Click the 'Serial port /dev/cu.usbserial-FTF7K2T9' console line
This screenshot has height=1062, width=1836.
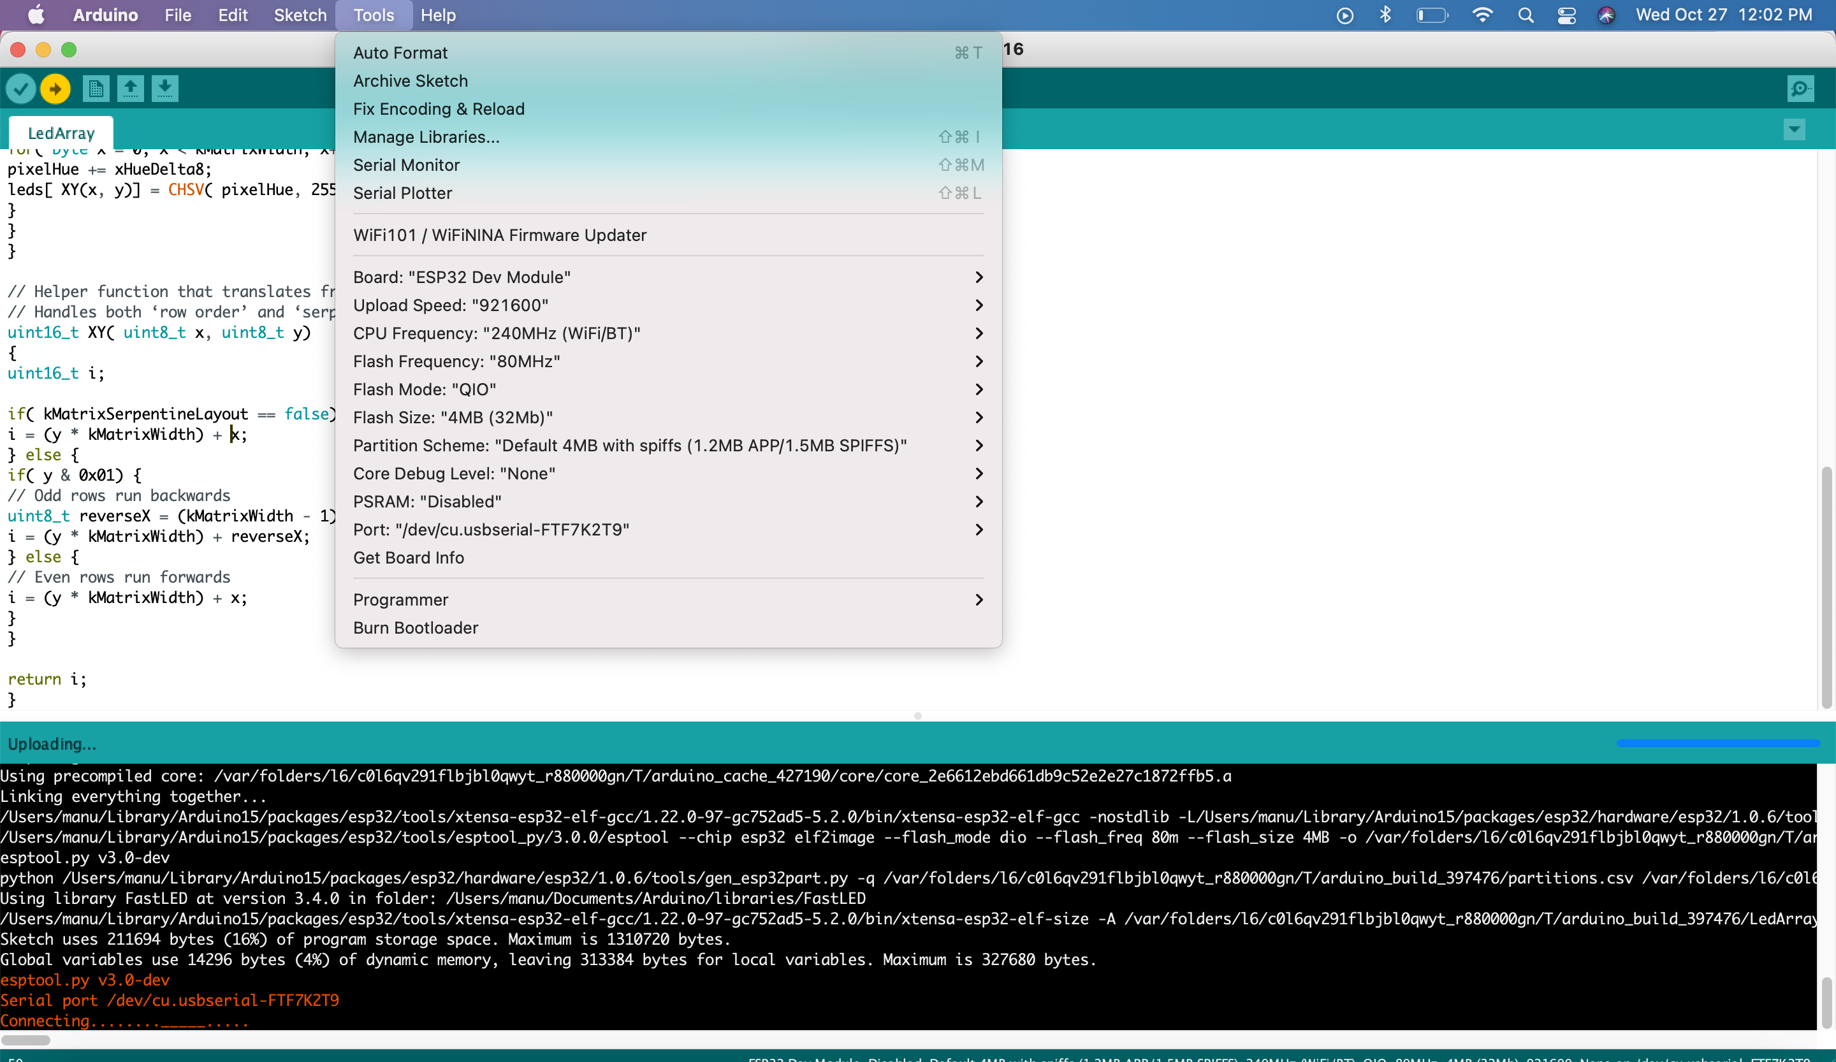[170, 1000]
